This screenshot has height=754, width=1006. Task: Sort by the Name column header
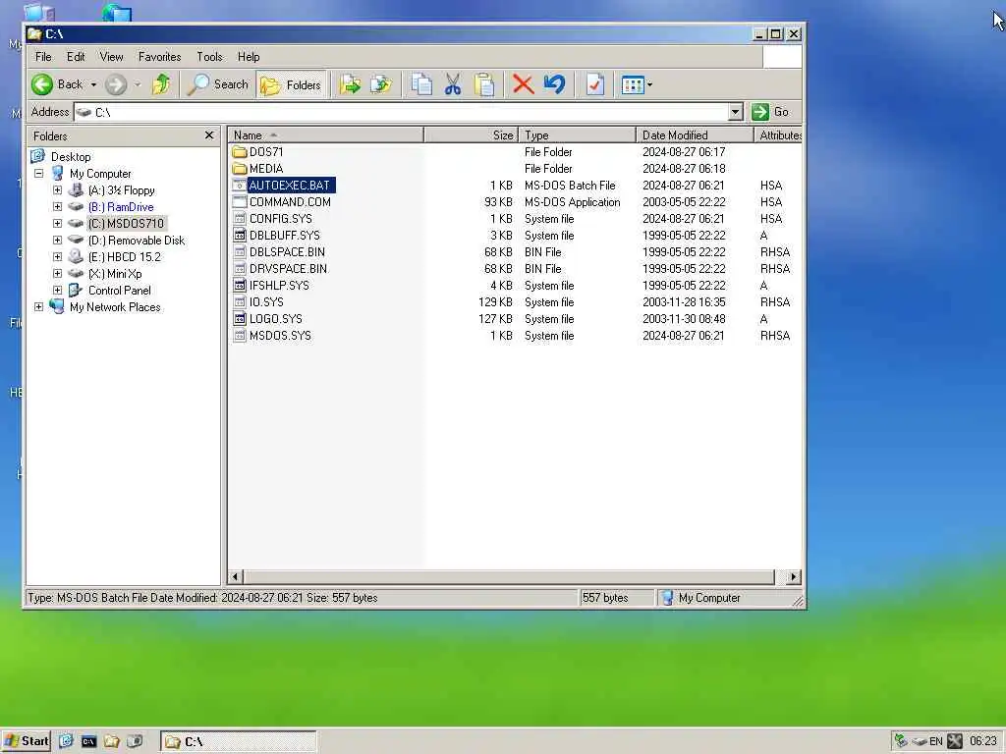325,135
